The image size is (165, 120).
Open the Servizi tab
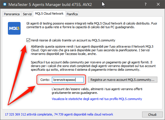tap(27, 14)
